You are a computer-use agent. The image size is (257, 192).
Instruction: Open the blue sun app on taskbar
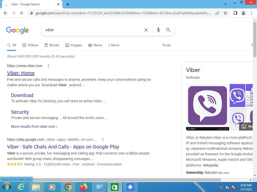pos(130,187)
